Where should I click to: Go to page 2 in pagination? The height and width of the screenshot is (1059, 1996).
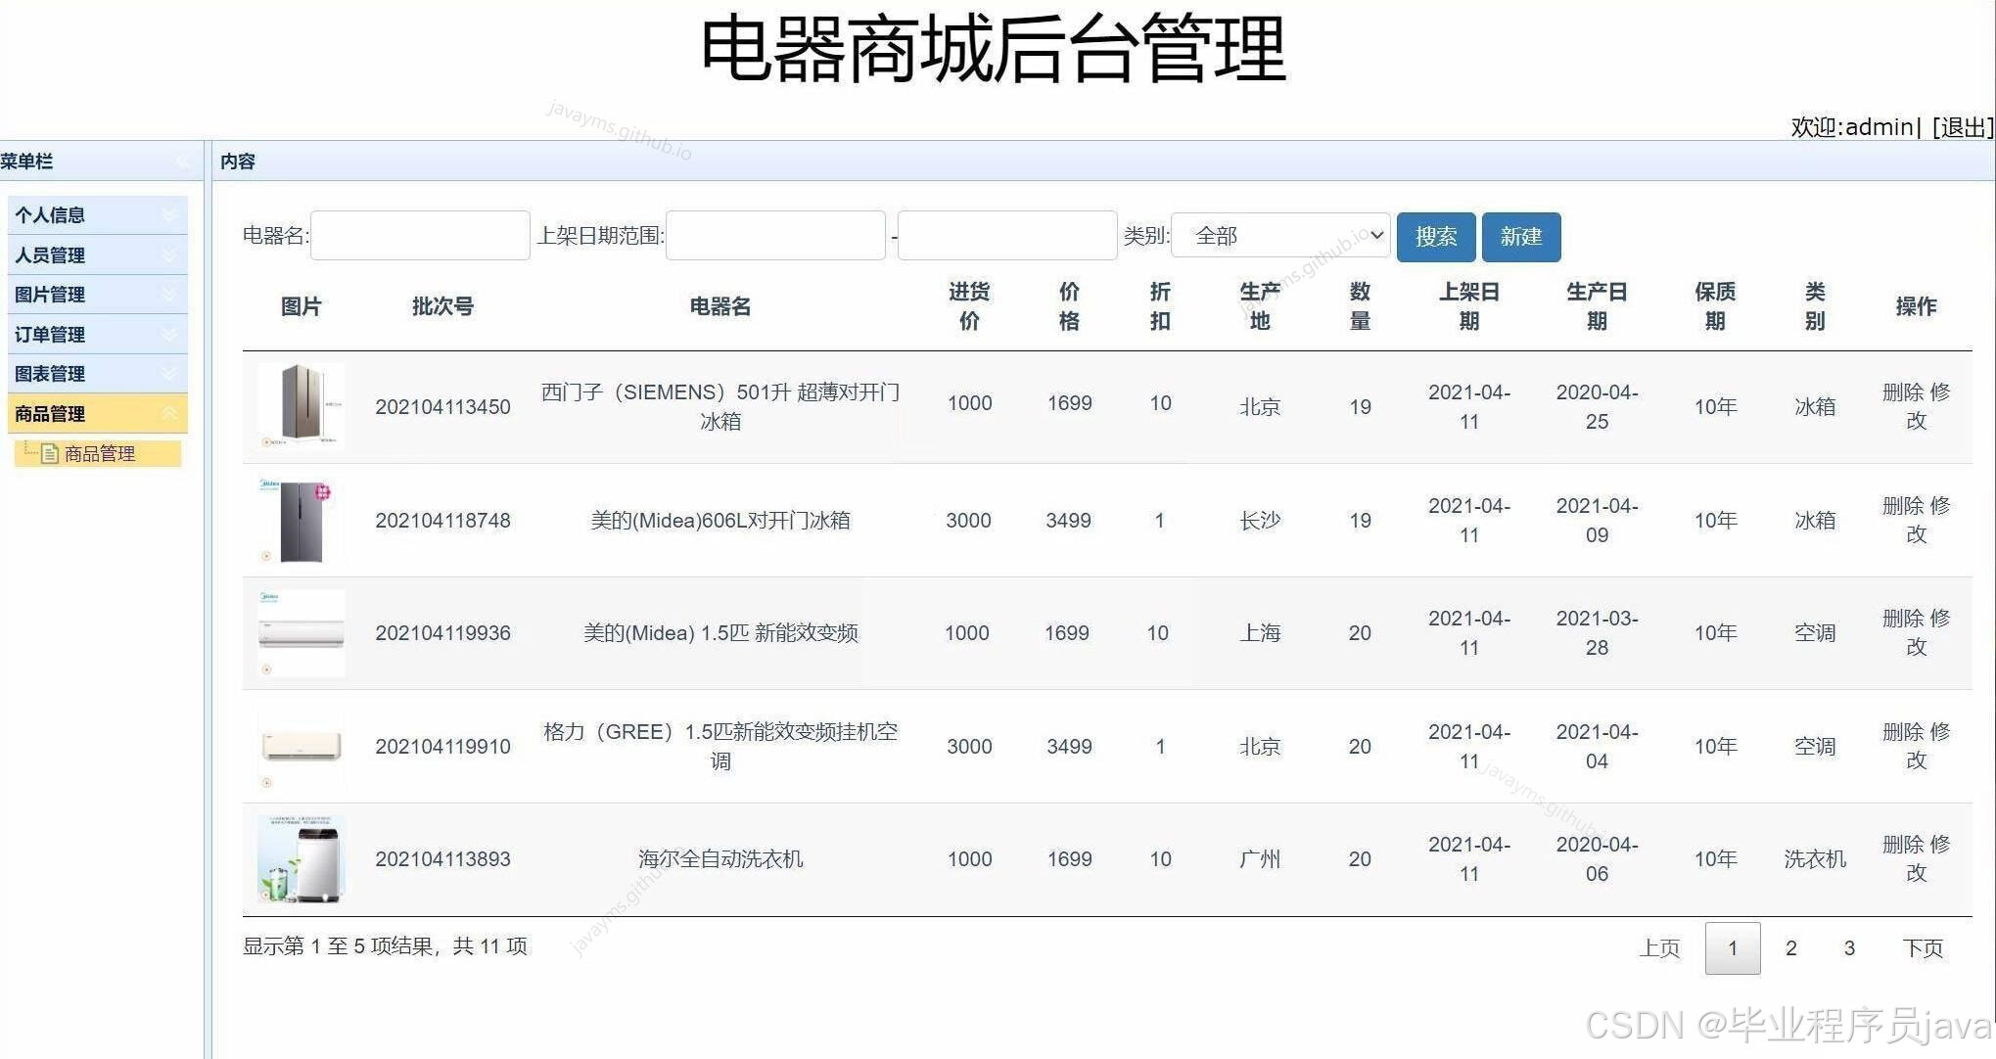click(x=1790, y=947)
